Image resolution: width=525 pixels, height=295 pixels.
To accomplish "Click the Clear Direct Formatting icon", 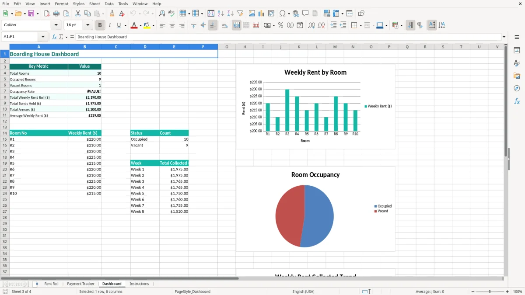I will (122, 14).
